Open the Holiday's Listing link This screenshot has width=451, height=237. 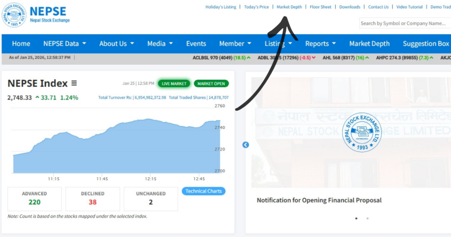221,7
